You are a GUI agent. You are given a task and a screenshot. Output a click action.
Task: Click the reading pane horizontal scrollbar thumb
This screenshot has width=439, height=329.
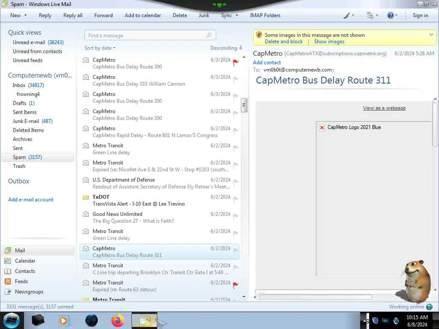click(315, 297)
